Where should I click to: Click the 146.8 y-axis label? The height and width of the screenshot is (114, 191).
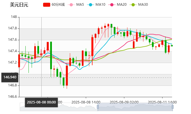pos(13,85)
